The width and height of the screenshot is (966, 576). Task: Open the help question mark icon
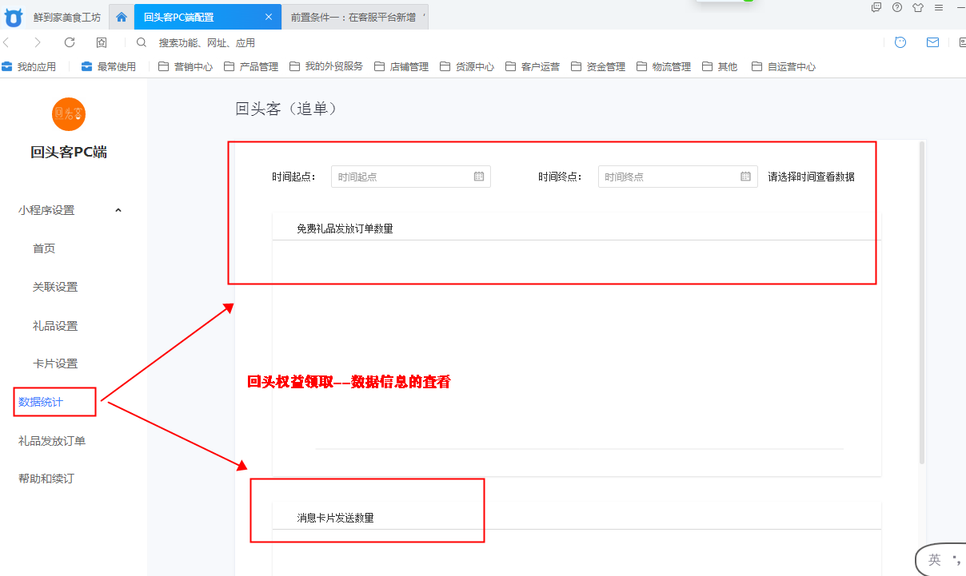(x=897, y=7)
